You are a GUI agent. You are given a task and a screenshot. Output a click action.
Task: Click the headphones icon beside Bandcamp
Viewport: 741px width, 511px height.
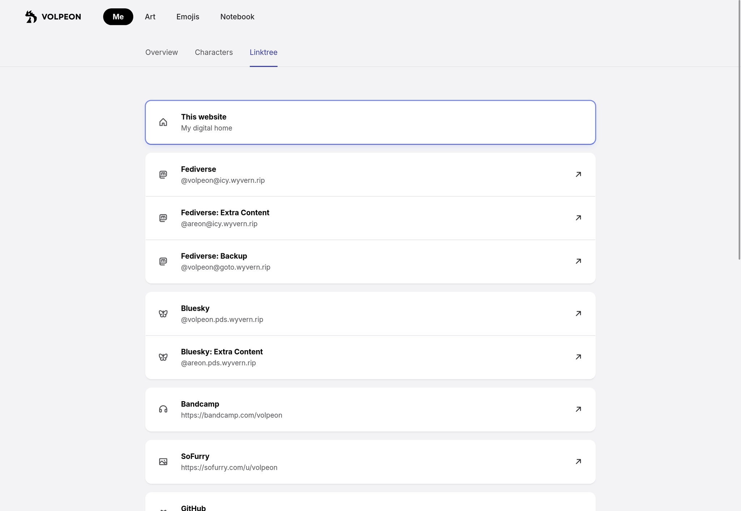point(163,409)
